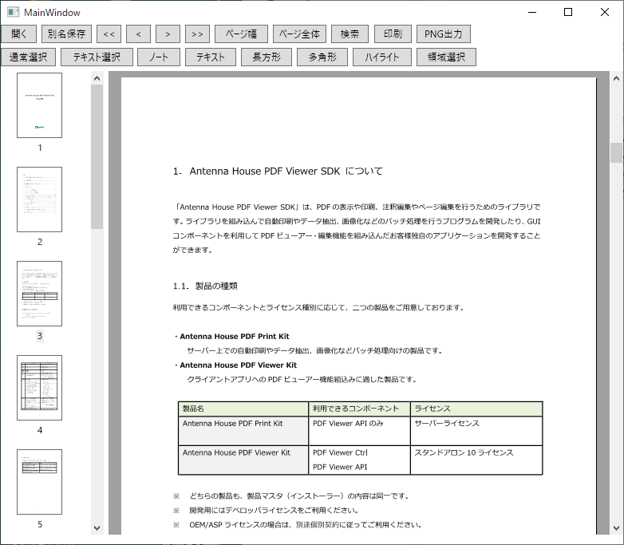Open page 4 thumbnail
The height and width of the screenshot is (545, 624).
click(39, 388)
